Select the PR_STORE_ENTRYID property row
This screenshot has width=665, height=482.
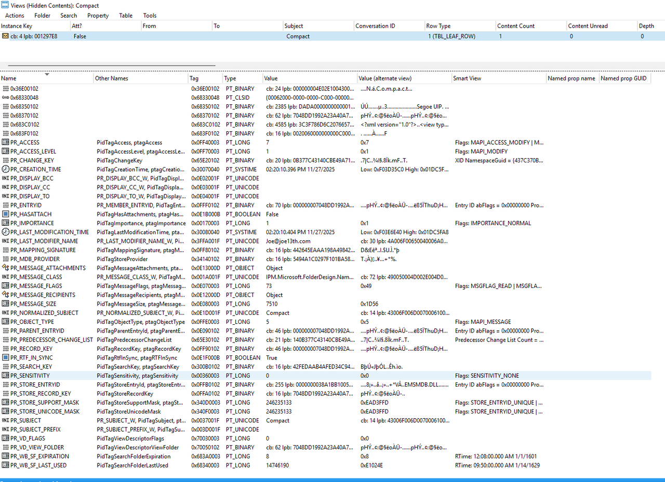[325, 384]
